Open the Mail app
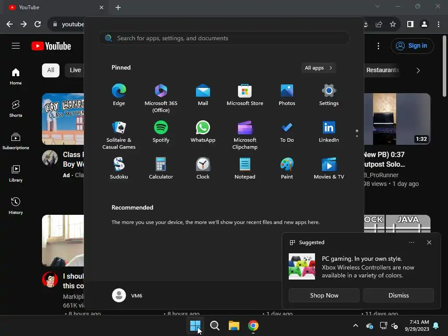The image size is (448, 336). point(203,95)
